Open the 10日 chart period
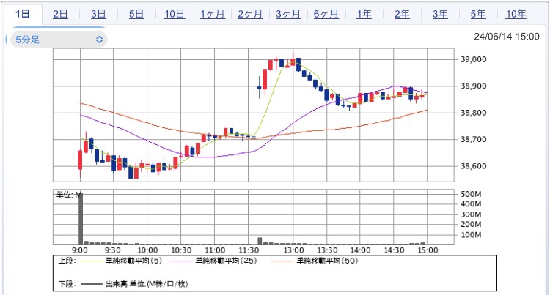The width and height of the screenshot is (550, 295). pos(175,14)
